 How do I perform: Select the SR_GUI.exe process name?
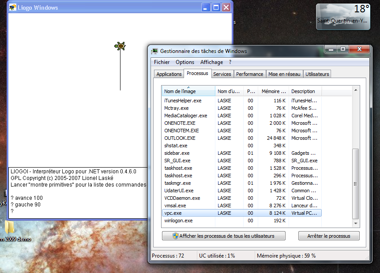[177, 161]
